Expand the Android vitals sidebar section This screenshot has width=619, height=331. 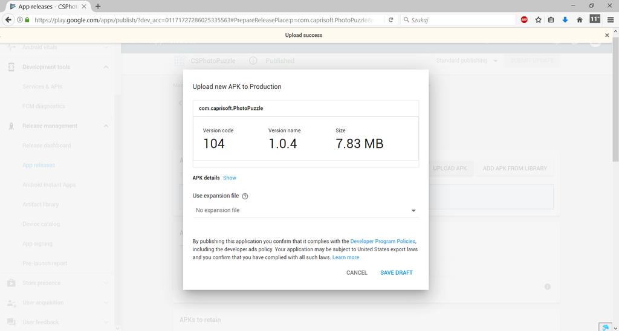pyautogui.click(x=106, y=47)
